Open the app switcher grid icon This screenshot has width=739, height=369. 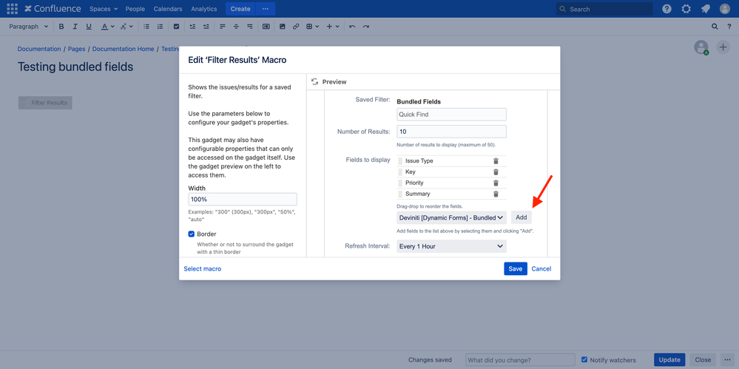point(12,8)
